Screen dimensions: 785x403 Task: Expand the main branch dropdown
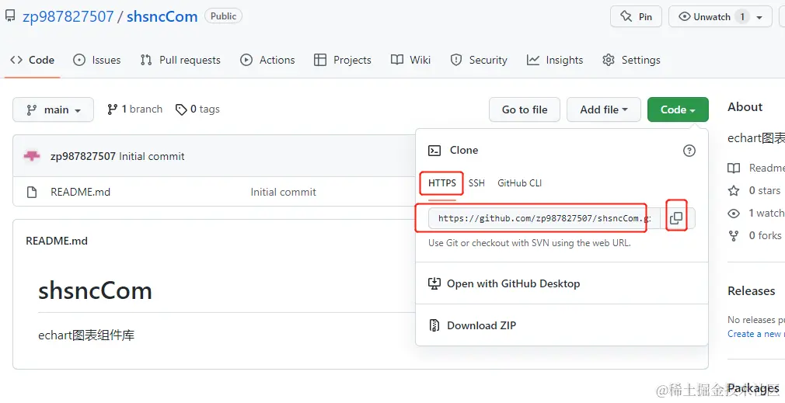tap(54, 110)
